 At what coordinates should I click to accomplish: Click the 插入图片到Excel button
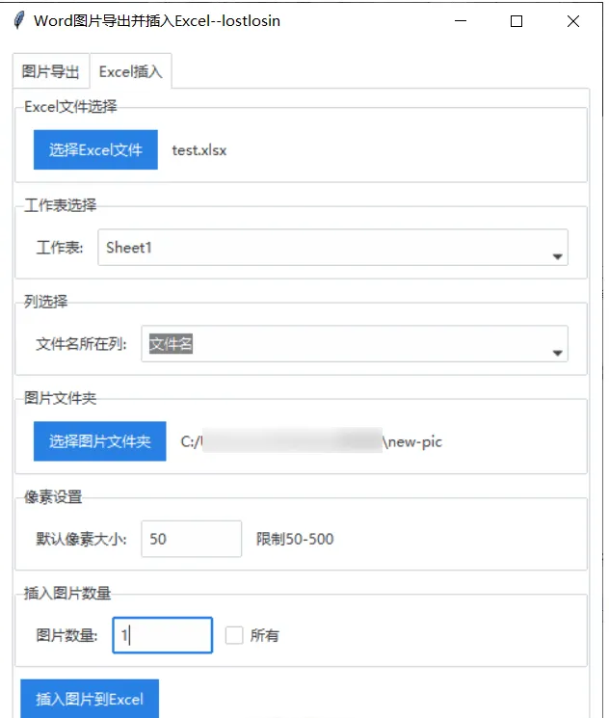tap(90, 699)
